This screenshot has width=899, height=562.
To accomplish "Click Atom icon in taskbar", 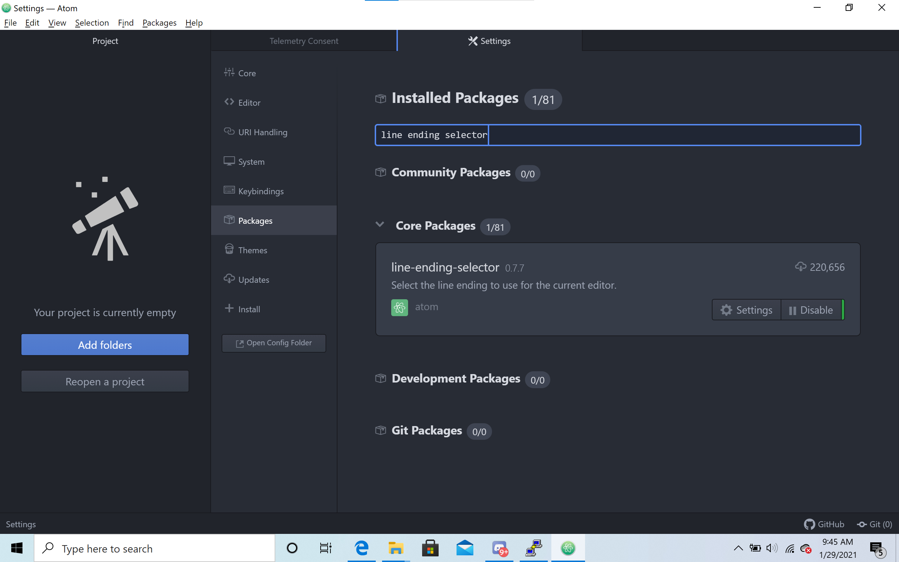I will click(568, 548).
